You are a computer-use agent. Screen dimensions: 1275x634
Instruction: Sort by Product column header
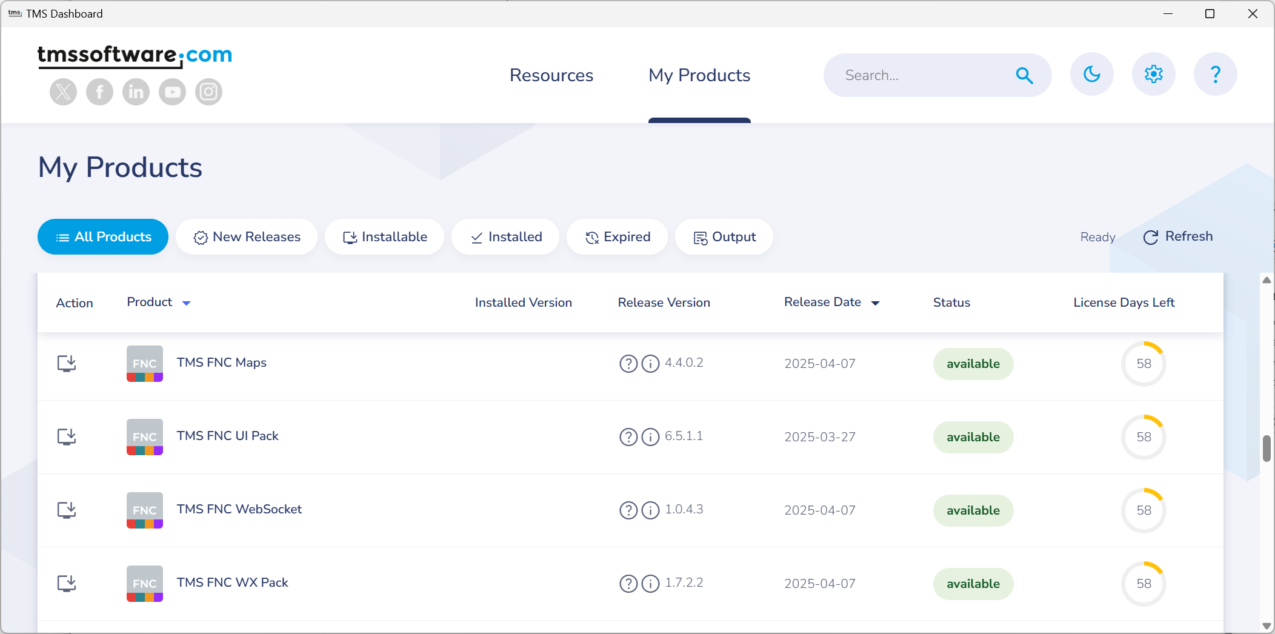150,302
